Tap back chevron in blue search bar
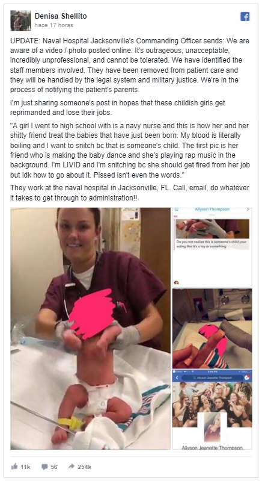262x481 pixels. [x=177, y=377]
